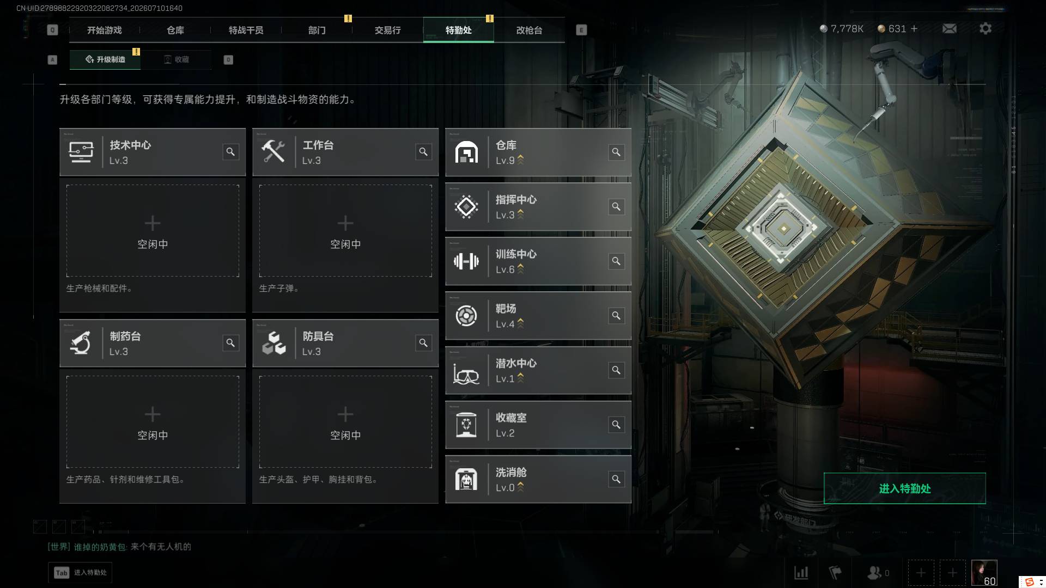Add production in 技术中心 idle slot
Image resolution: width=1046 pixels, height=588 pixels.
(153, 231)
